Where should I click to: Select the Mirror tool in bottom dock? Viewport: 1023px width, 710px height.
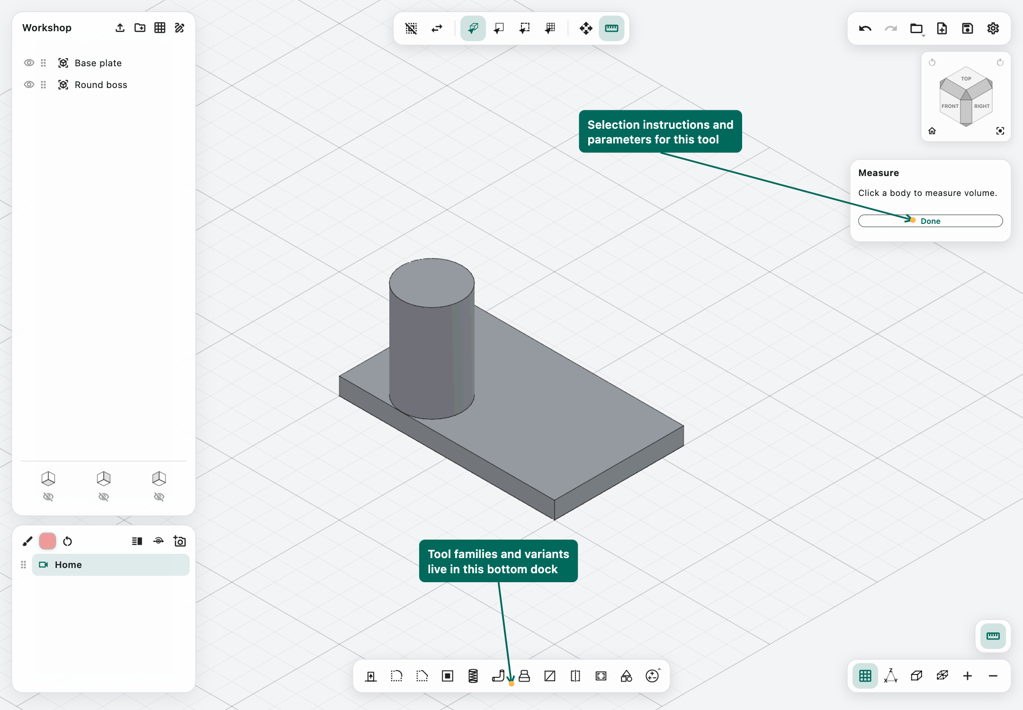pos(575,676)
